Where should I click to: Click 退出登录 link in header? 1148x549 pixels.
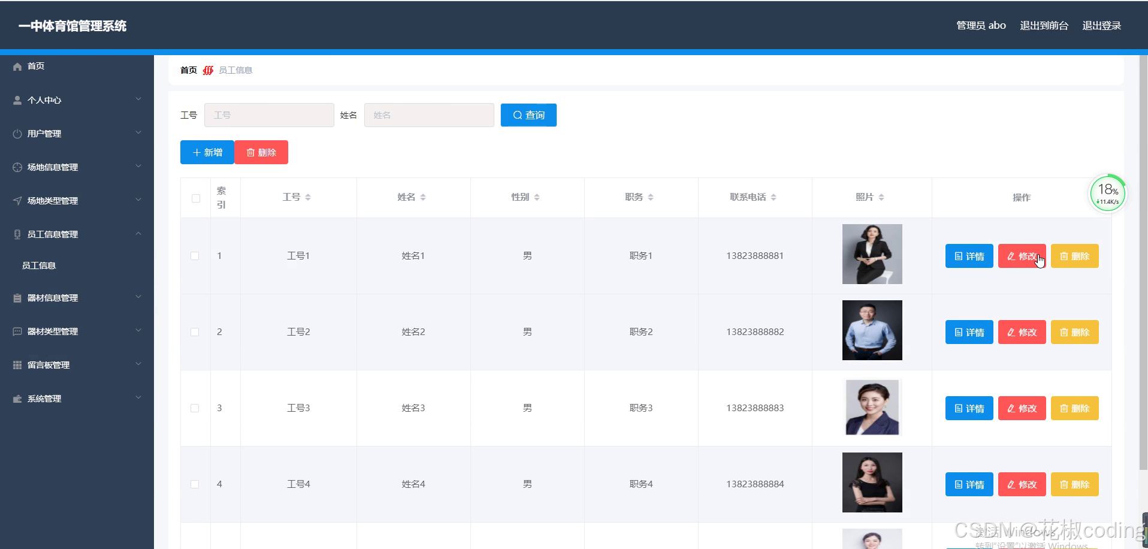1101,26
